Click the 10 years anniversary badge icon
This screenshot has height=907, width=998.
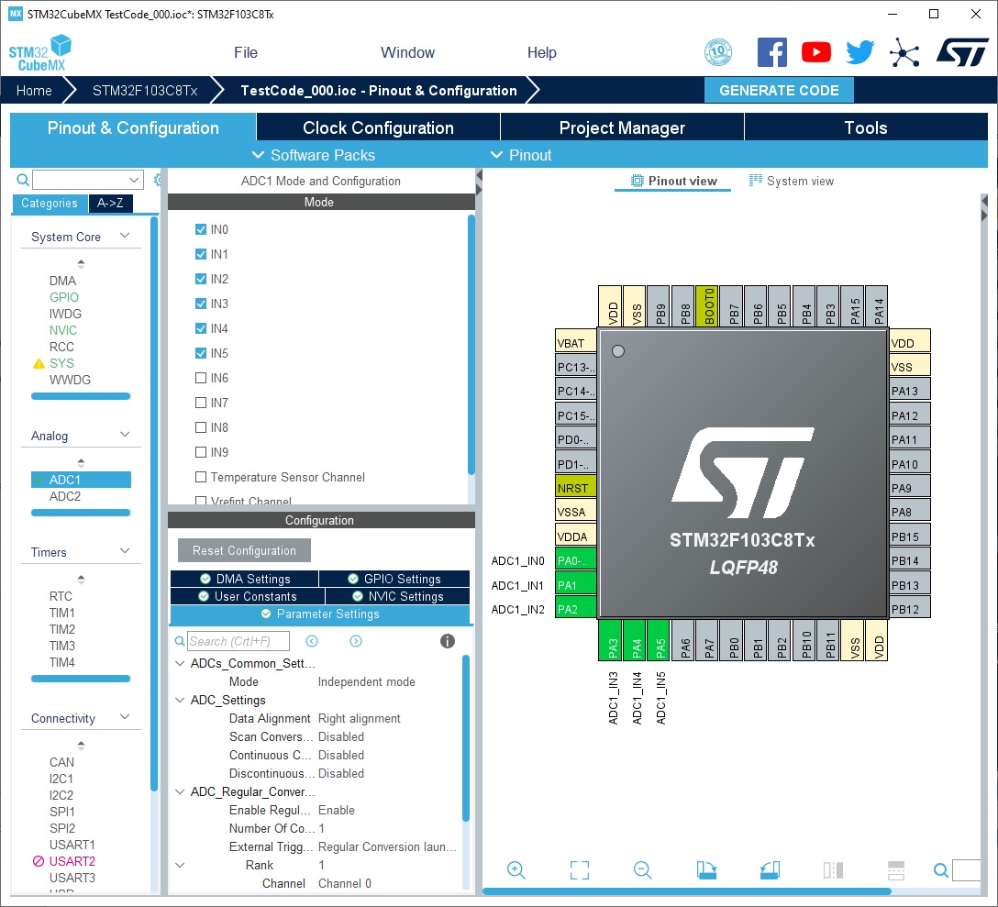click(718, 52)
